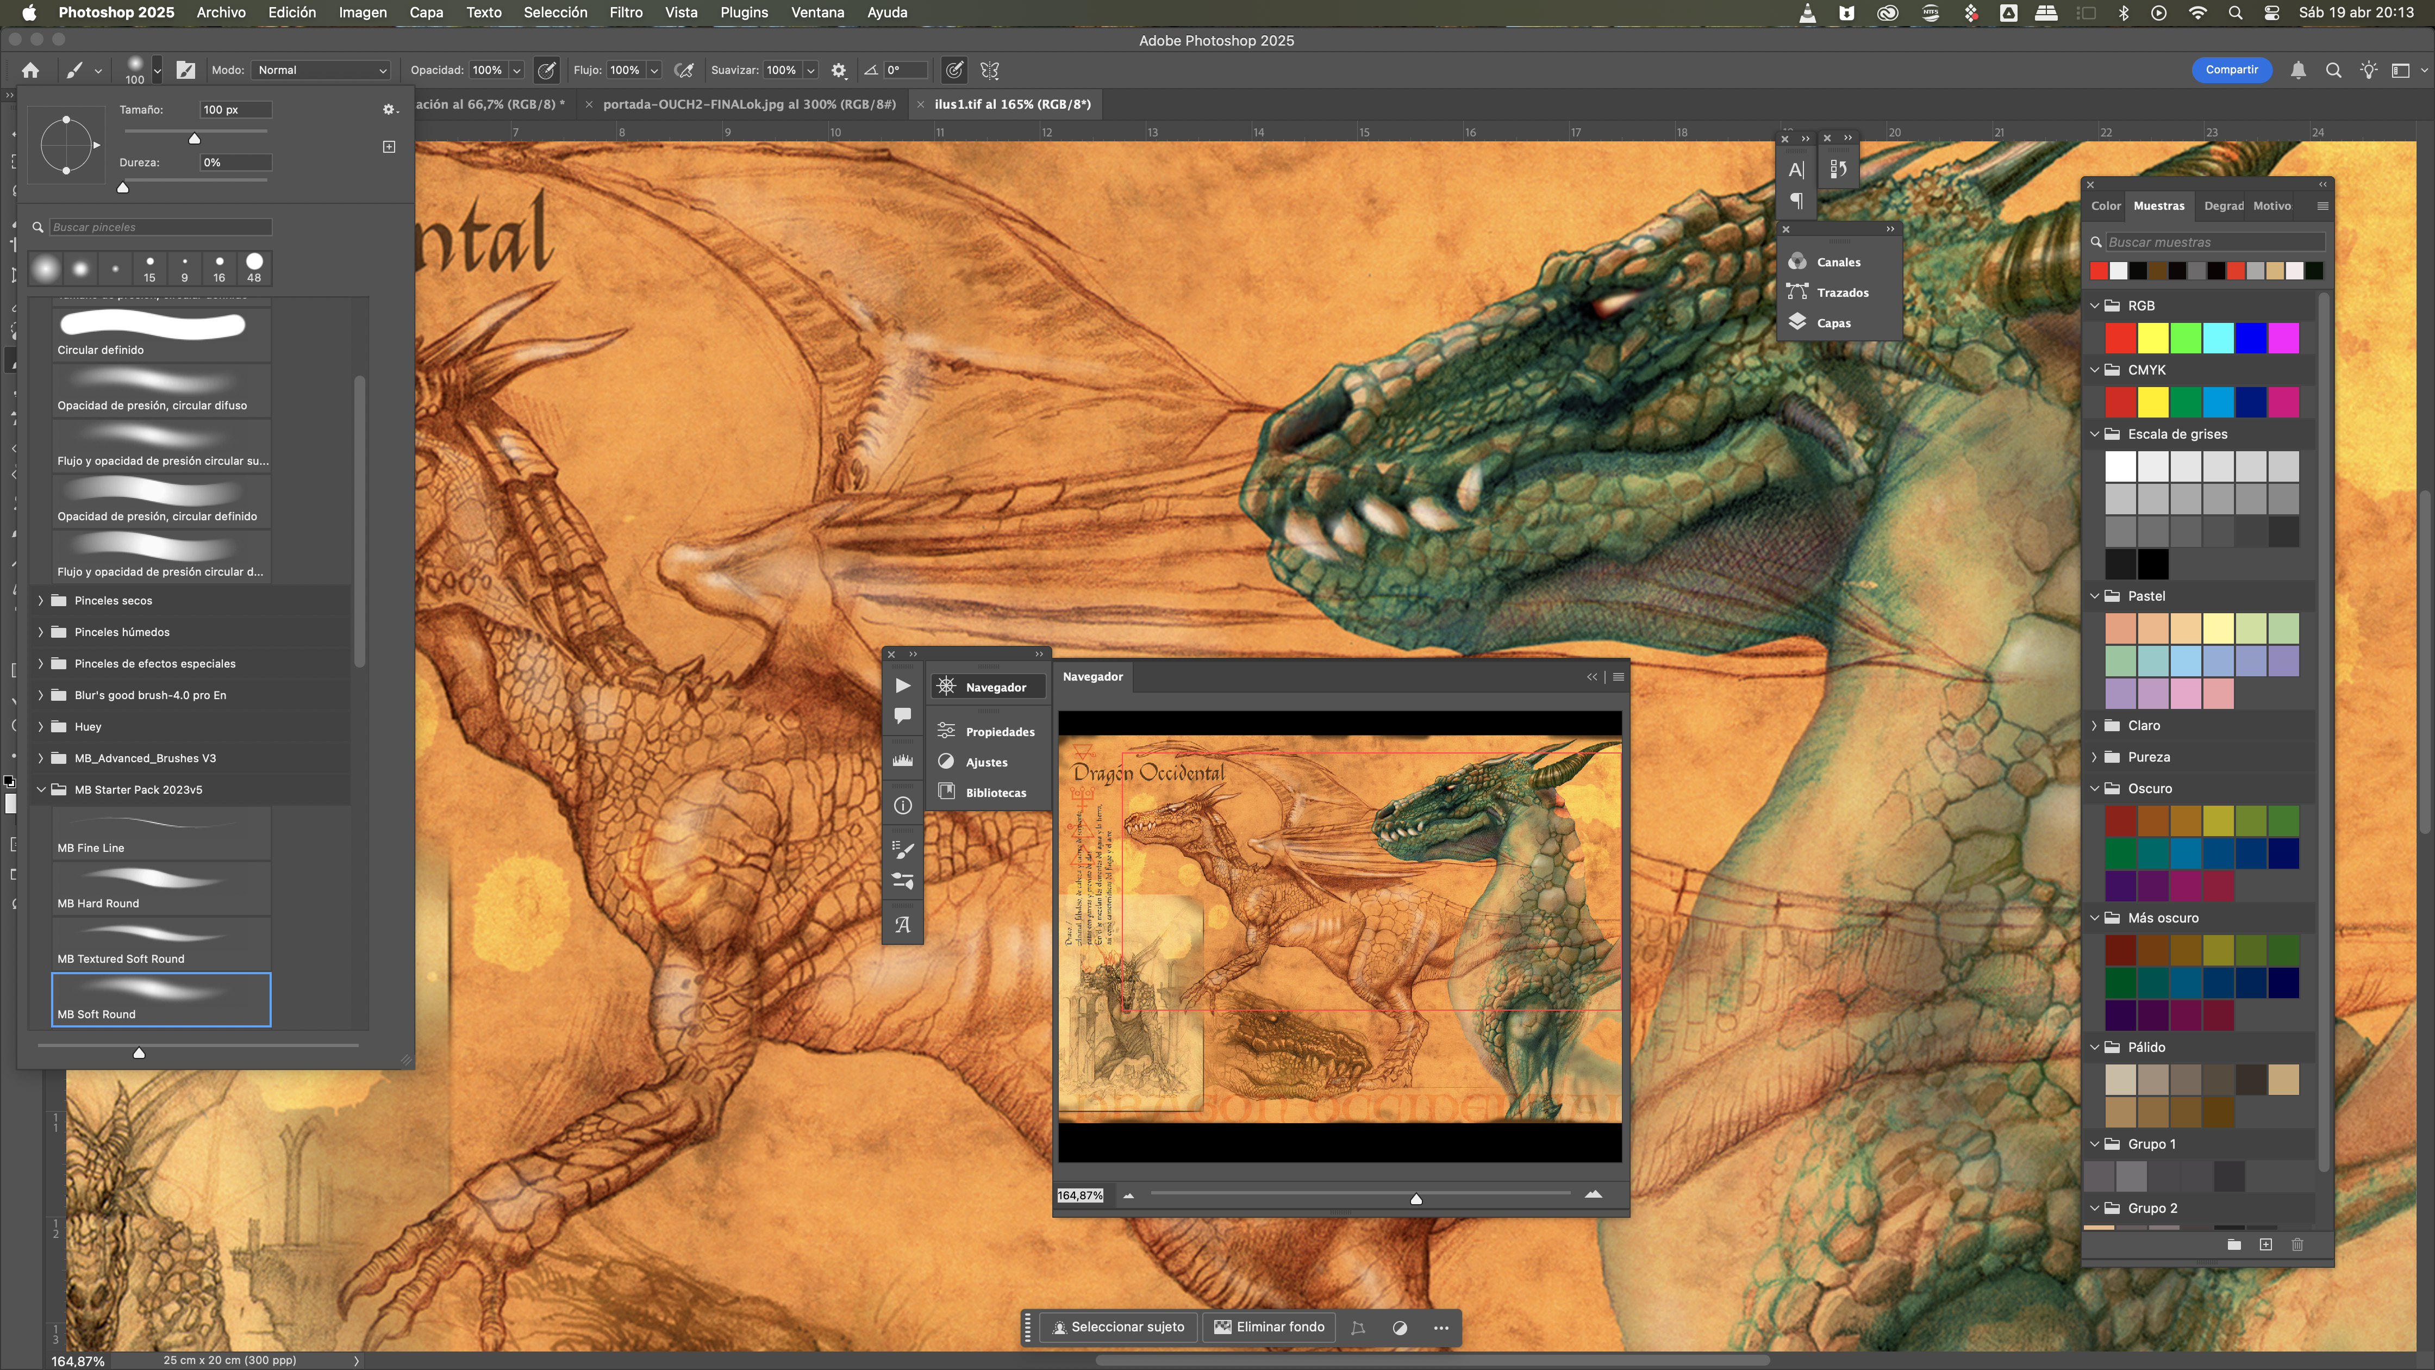2435x1370 pixels.
Task: Open the Character panel icon
Action: (x=1796, y=169)
